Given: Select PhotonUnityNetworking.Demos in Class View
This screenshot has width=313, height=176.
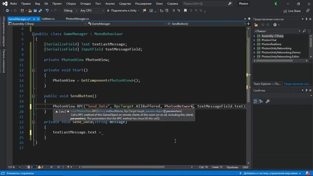Looking at the screenshot, I should [281, 52].
